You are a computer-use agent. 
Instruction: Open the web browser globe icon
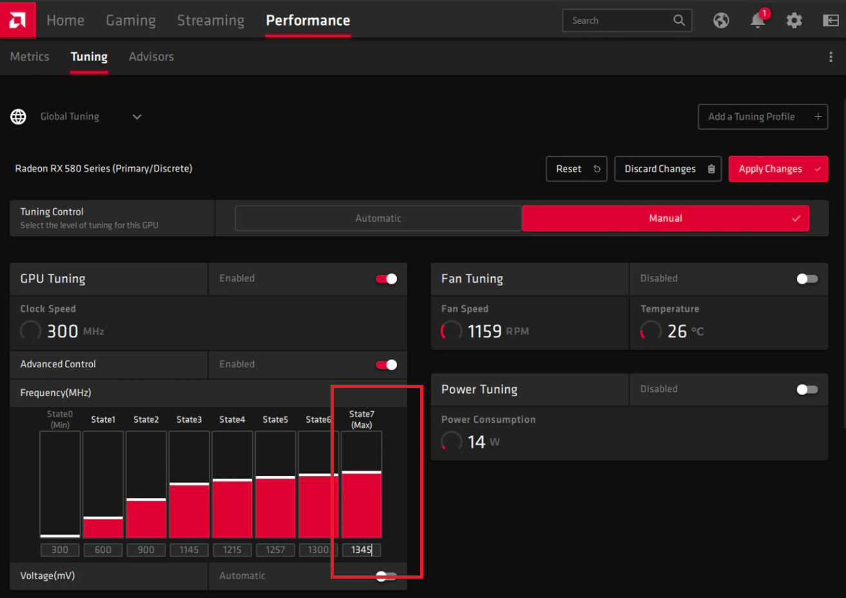coord(721,21)
